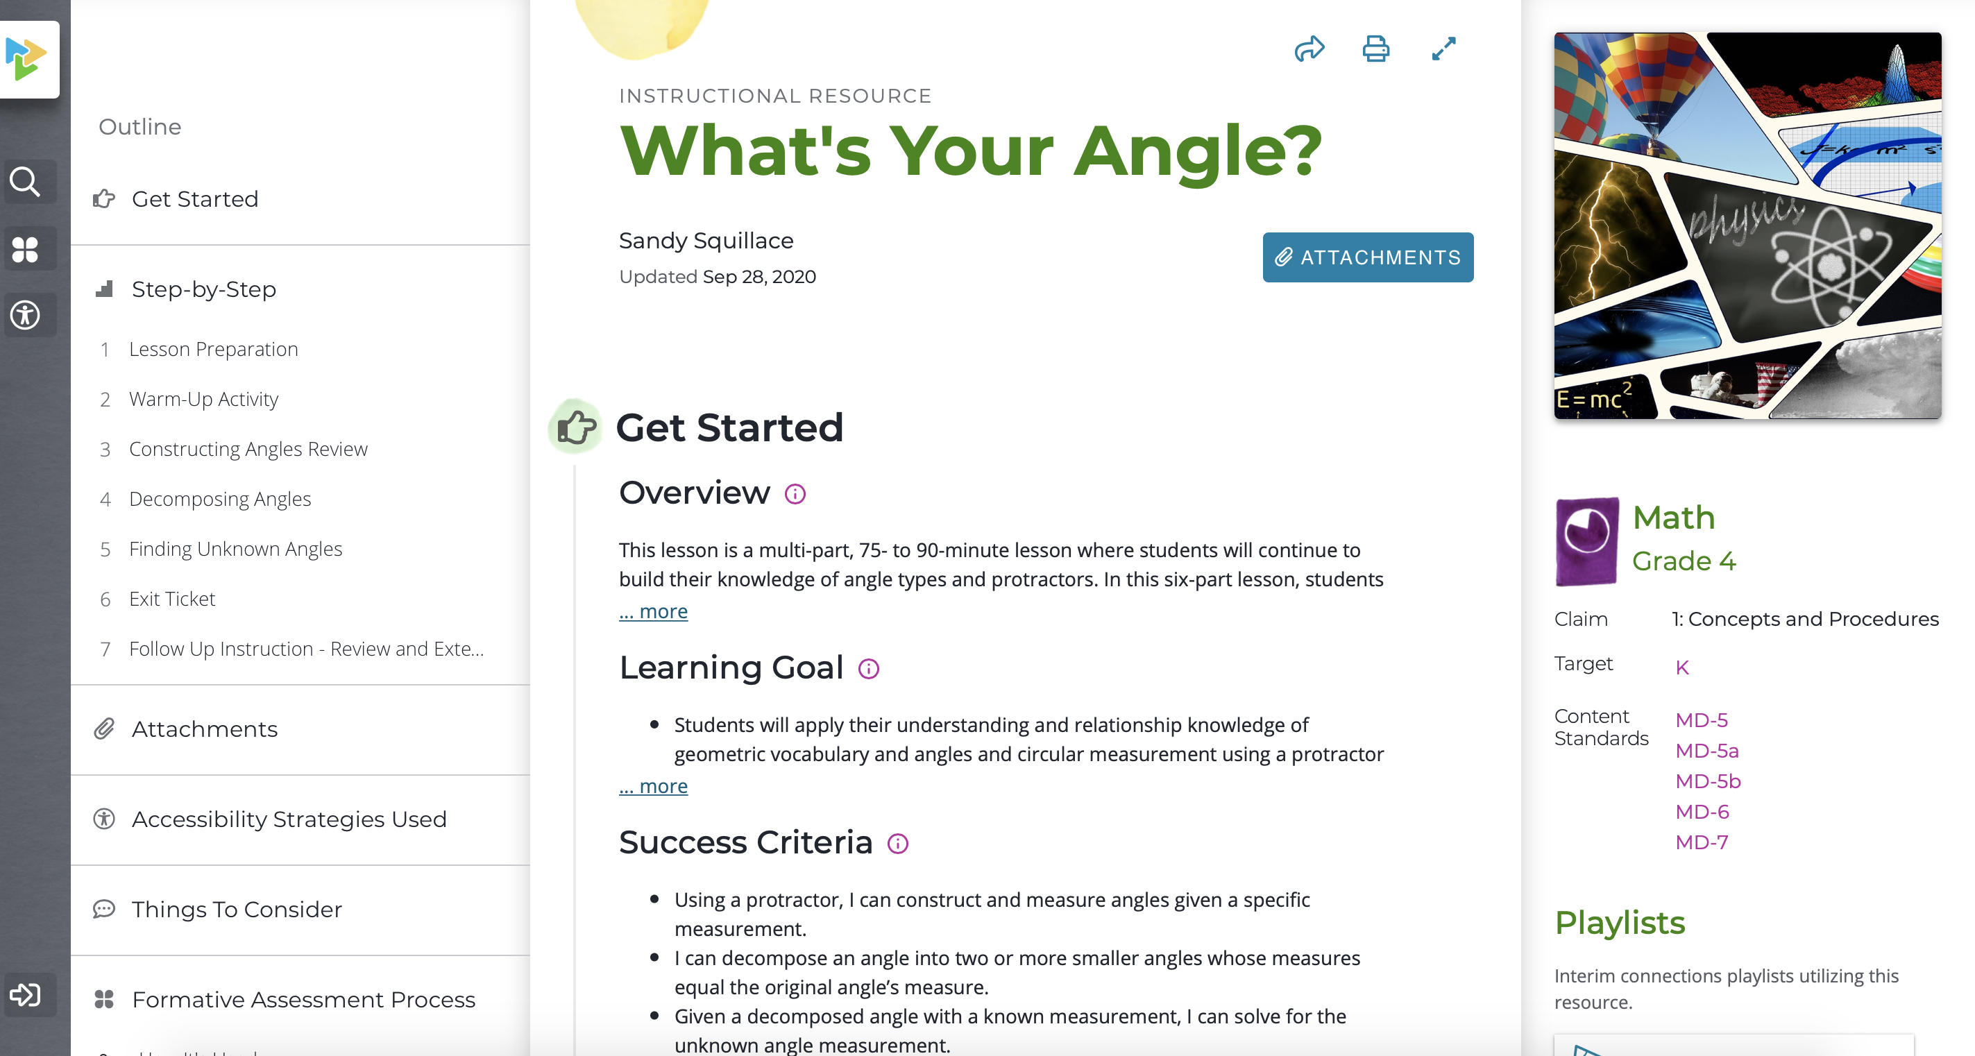Expand the Overview info tooltip

coord(795,495)
